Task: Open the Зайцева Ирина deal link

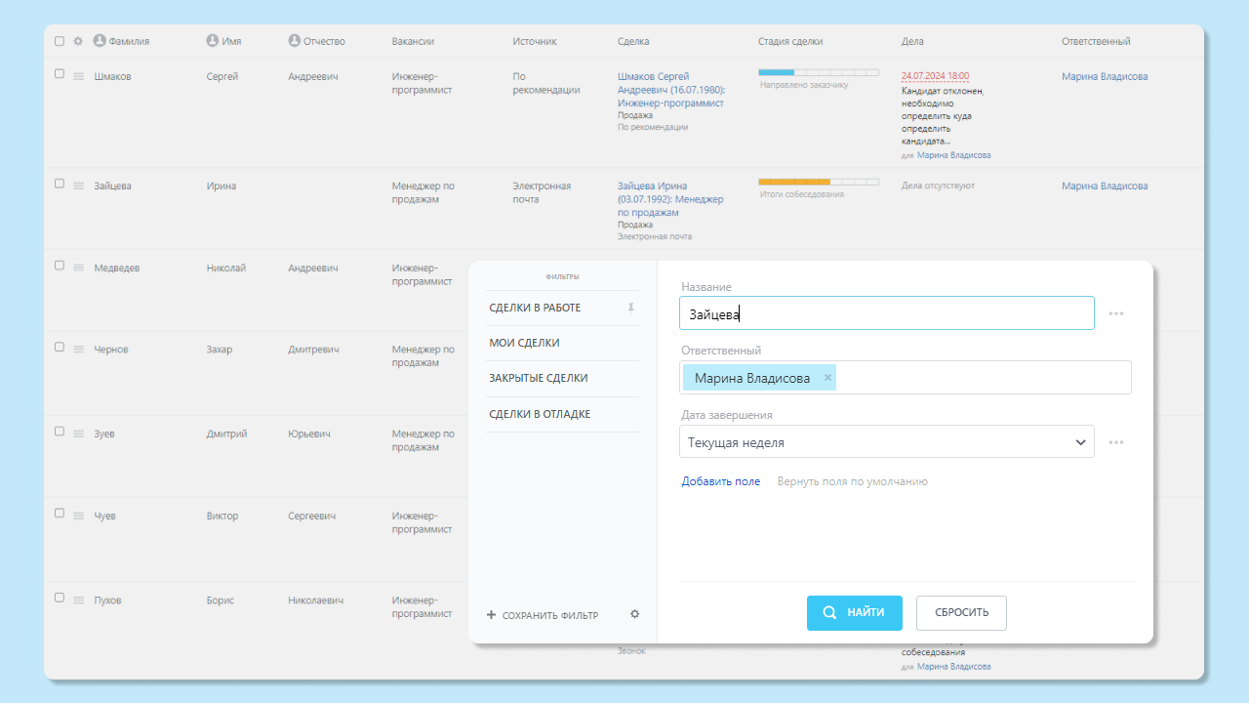Action: pyautogui.click(x=671, y=198)
